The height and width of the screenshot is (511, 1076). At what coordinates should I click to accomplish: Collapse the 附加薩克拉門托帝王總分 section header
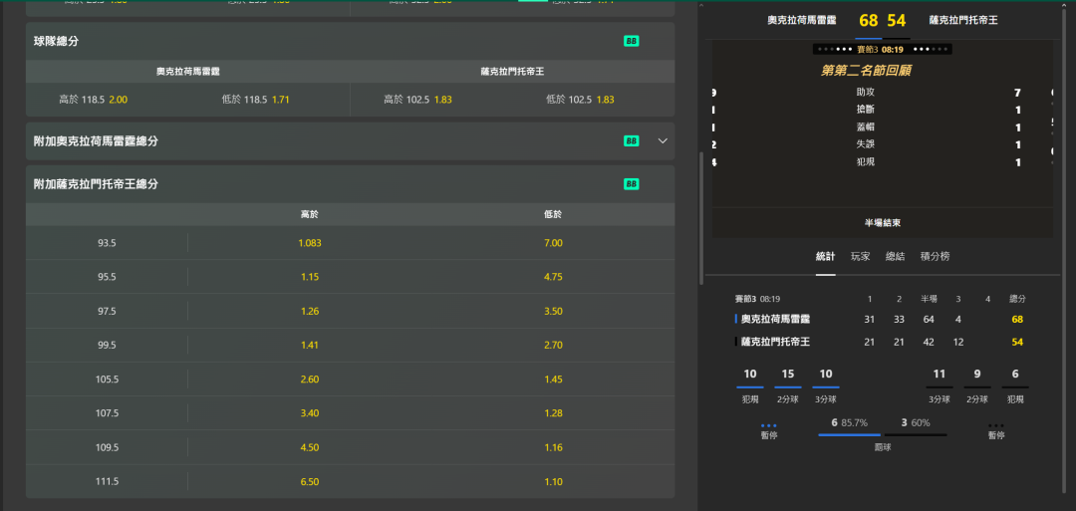click(x=350, y=184)
